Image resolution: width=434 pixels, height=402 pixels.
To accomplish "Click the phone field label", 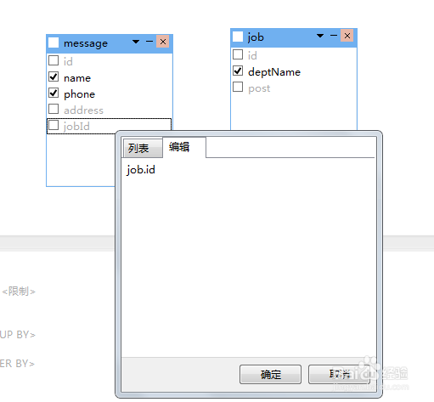I will 79,94.
